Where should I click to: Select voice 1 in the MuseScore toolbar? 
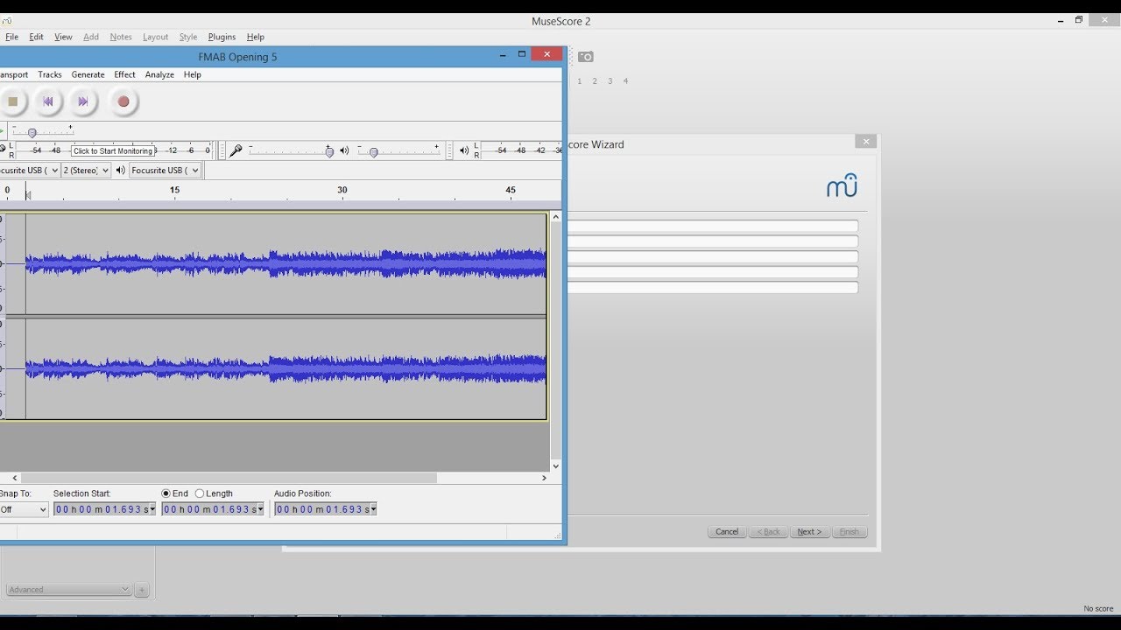coord(579,81)
